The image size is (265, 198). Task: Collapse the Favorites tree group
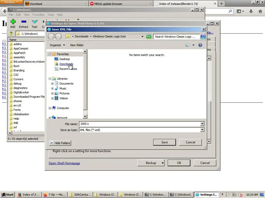[50, 54]
